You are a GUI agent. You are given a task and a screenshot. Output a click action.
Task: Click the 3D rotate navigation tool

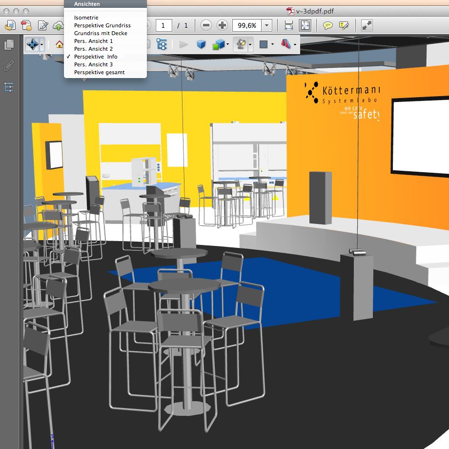pyautogui.click(x=32, y=45)
